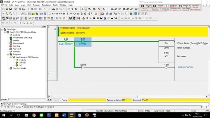
Task: Click the Find binoculars icon
Action: tap(53, 9)
